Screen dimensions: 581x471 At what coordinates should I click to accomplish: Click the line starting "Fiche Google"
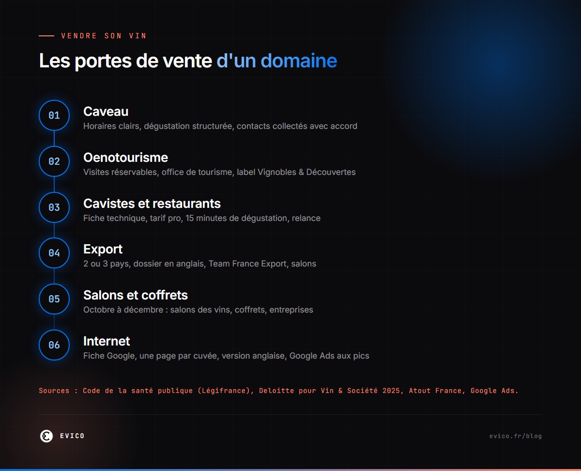coord(226,356)
